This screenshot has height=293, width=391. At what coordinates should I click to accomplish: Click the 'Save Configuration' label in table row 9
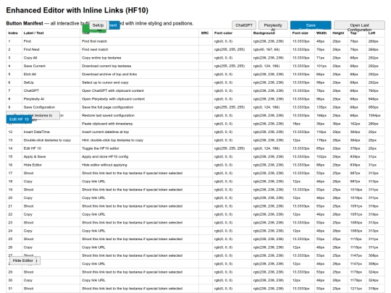[39, 107]
